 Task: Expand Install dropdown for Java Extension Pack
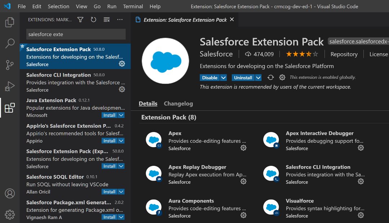[x=121, y=115]
